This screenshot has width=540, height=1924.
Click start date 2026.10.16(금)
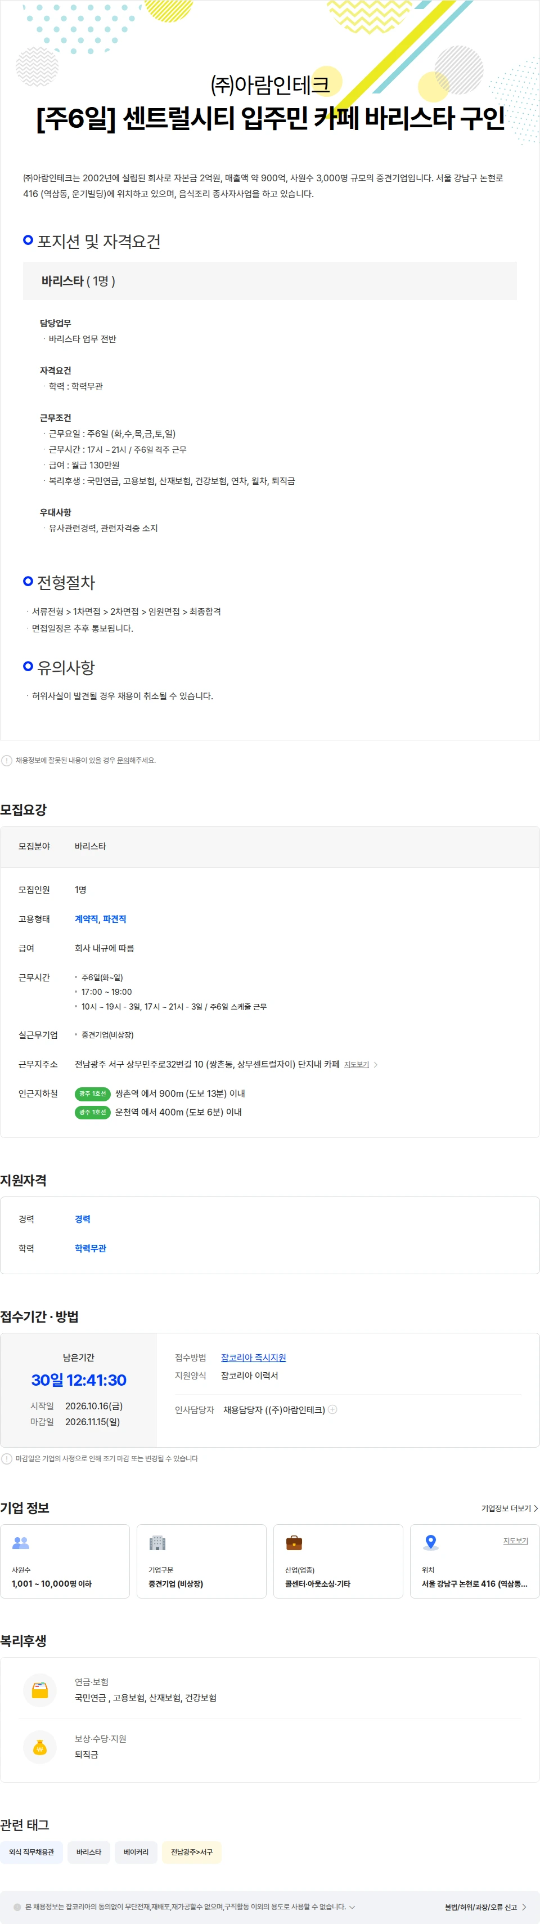click(94, 1405)
